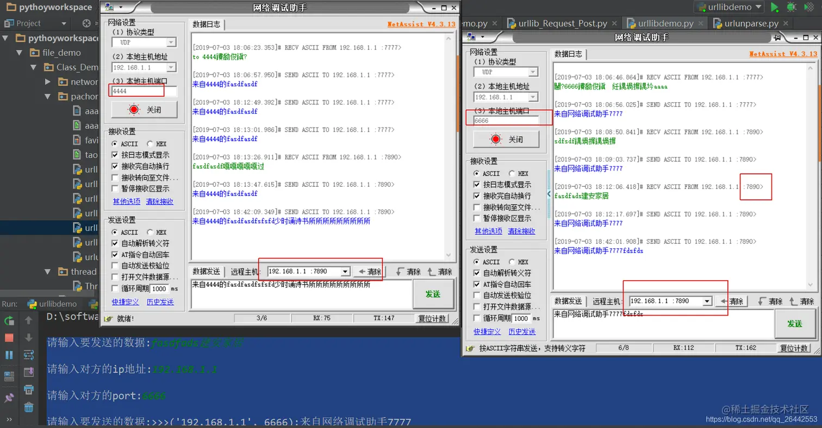The height and width of the screenshot is (428, 822).
Task: Open the 远程主机 dropdown in right NetAssist
Action: 707,301
